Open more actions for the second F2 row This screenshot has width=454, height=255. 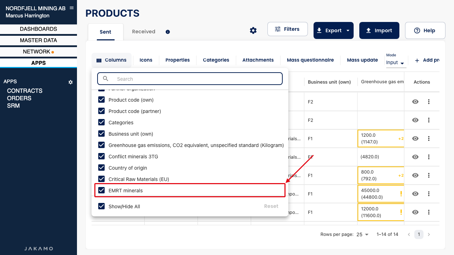coord(429,120)
